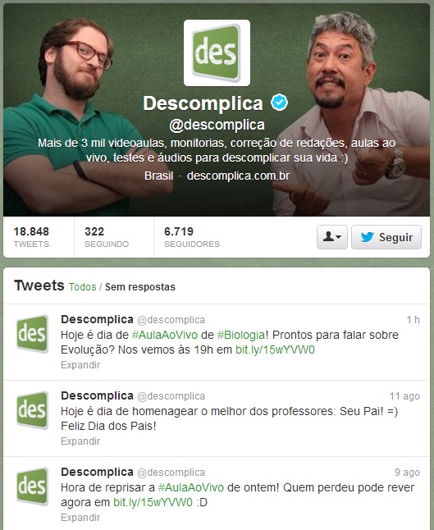
Task: Click the avatar of the Dia dos Pais tweet
Action: point(32,410)
